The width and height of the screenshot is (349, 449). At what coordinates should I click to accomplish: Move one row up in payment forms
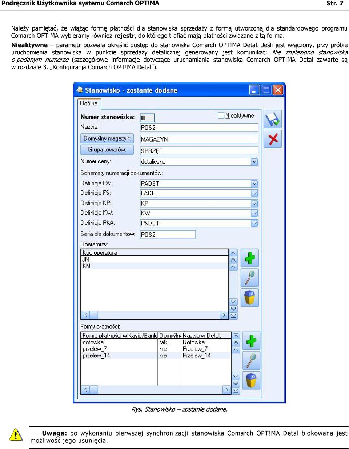[x=236, y=350]
